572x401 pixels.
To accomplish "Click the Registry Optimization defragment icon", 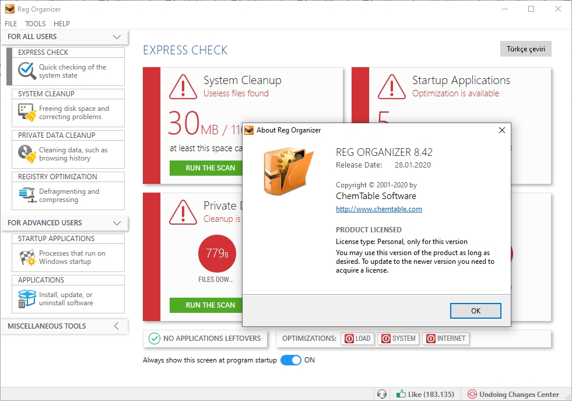I will (27, 195).
